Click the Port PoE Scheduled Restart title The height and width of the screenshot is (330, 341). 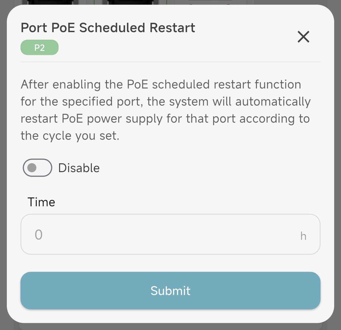click(108, 28)
